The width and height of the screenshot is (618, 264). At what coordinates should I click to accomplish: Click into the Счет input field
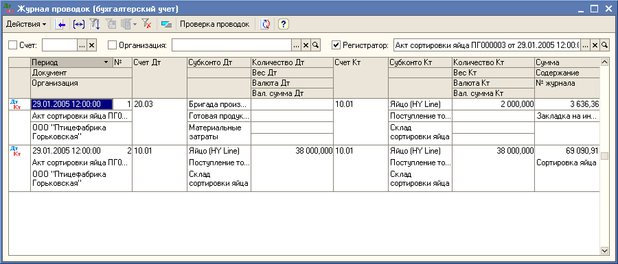(x=60, y=45)
